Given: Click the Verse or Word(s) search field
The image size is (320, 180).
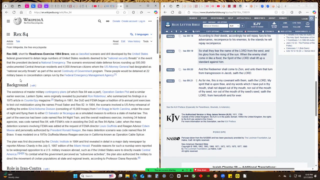Looking at the screenshot, I should coord(215,26).
